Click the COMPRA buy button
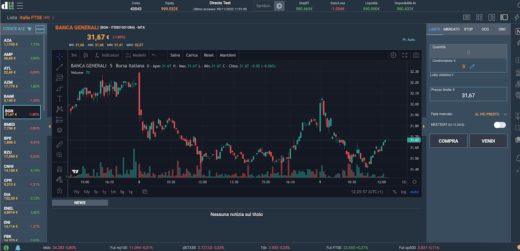 point(448,141)
